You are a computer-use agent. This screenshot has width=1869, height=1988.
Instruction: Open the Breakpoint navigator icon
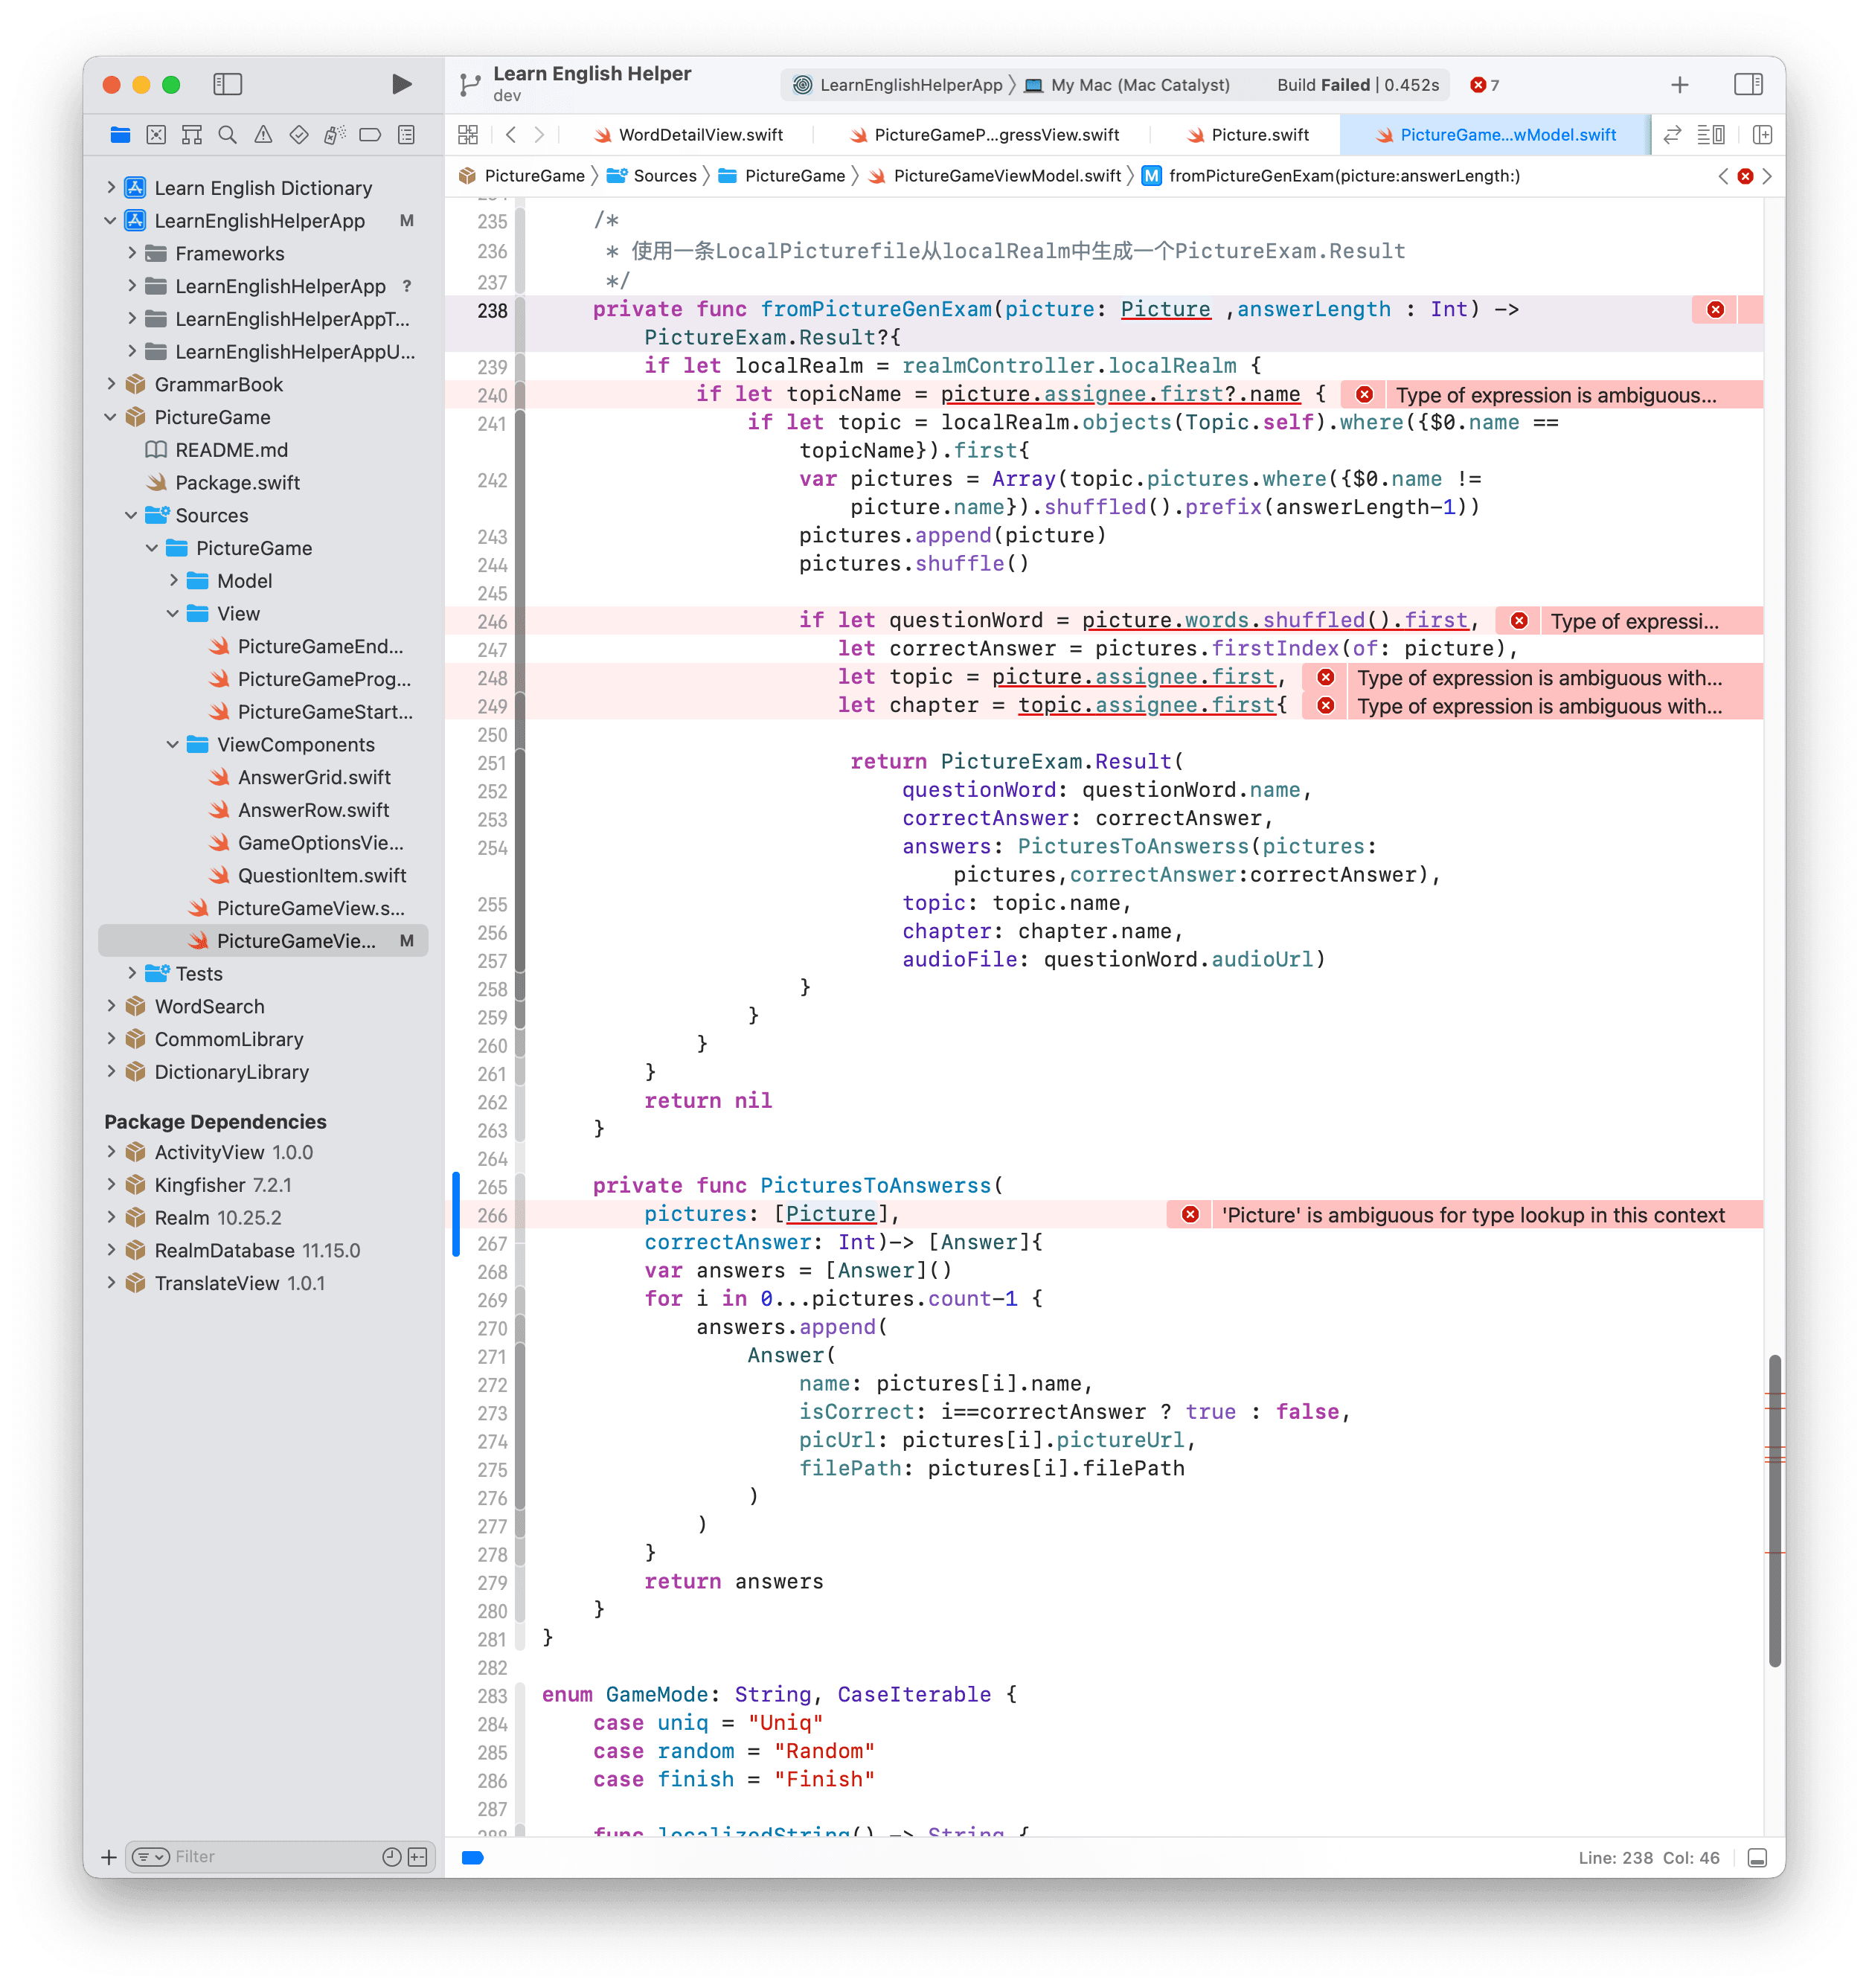pyautogui.click(x=370, y=135)
